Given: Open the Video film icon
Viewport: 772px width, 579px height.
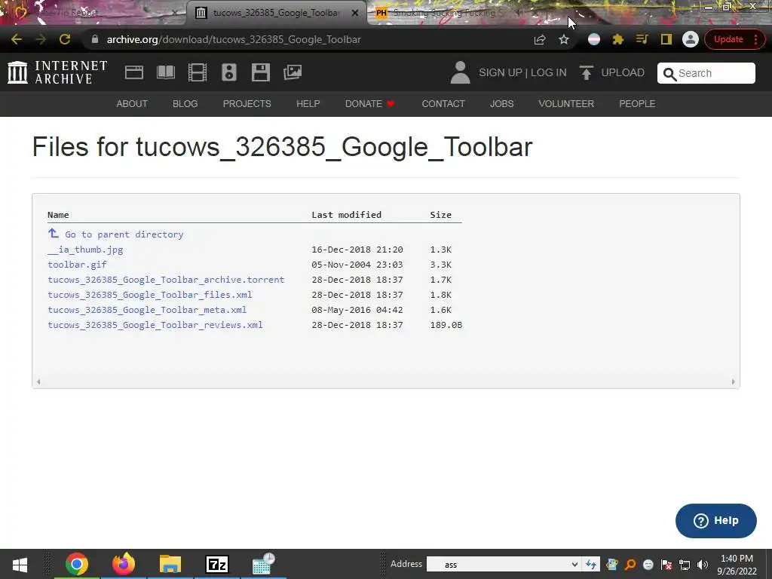Looking at the screenshot, I should 198,72.
